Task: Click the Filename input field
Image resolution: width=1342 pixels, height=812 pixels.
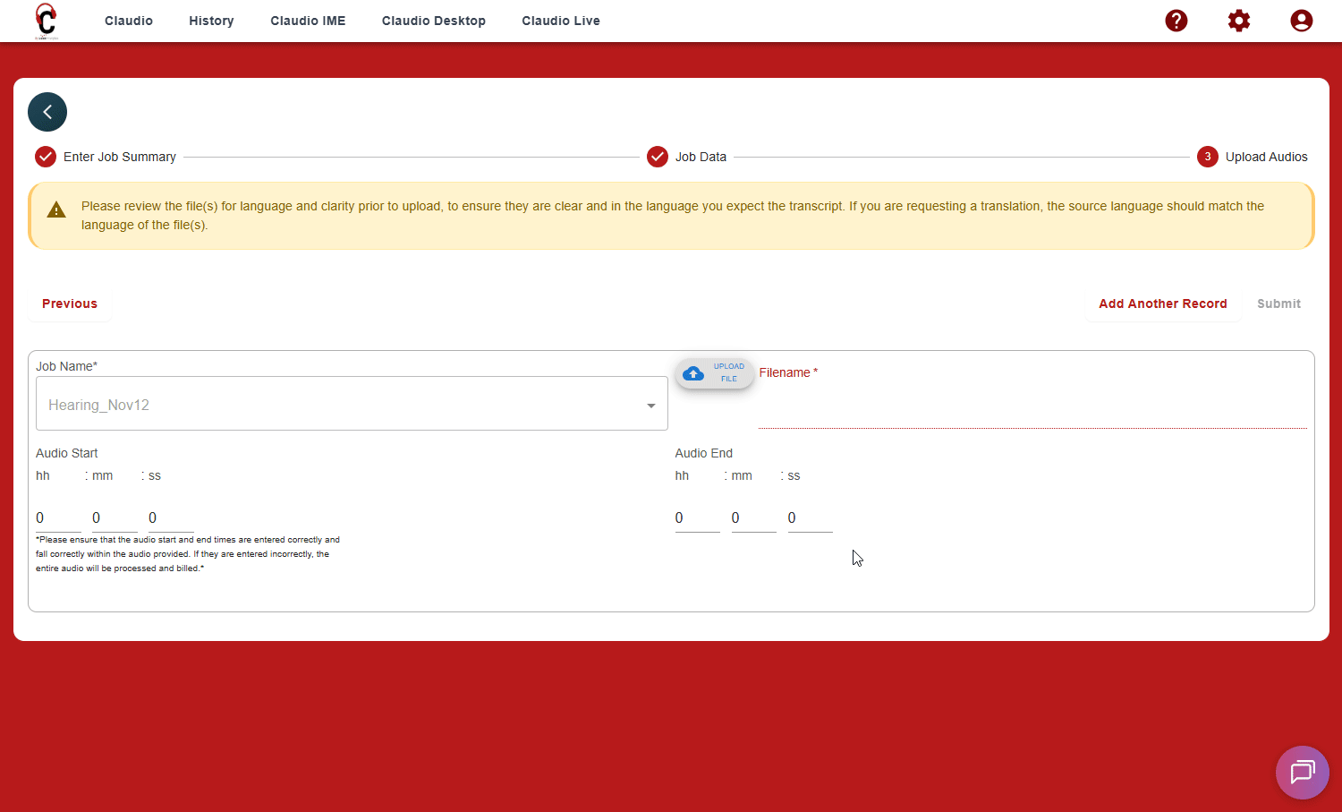Action: tap(1032, 412)
